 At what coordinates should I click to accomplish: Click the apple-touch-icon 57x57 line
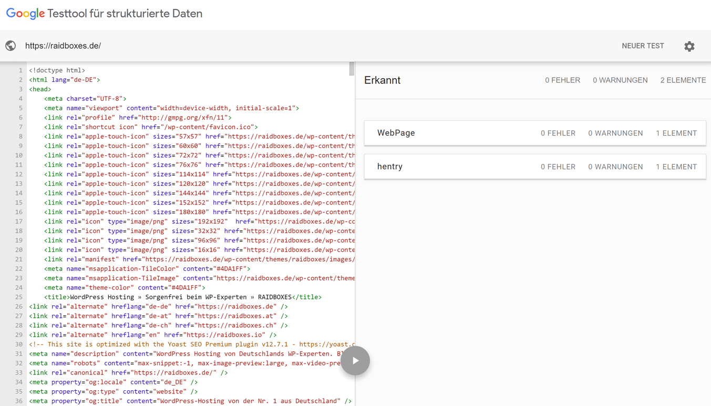coord(200,136)
